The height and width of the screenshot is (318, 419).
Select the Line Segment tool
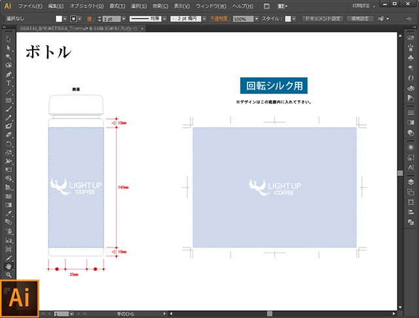(x=9, y=92)
